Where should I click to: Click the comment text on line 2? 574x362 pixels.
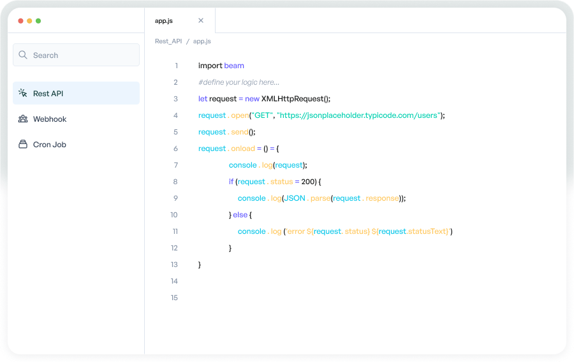click(239, 82)
